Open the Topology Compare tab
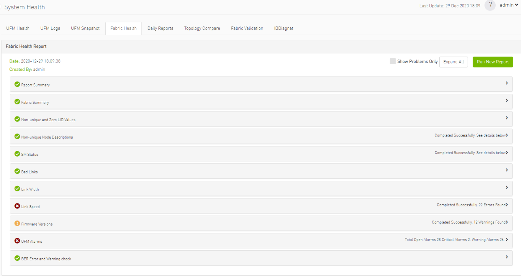 pos(202,28)
